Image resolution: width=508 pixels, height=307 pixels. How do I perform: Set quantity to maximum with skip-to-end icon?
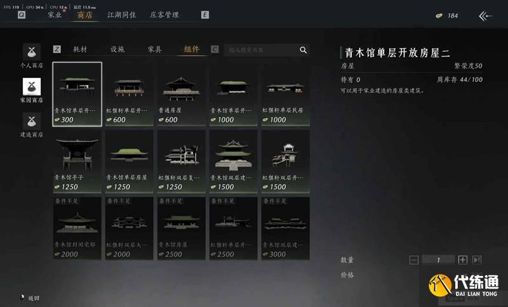coord(477,259)
